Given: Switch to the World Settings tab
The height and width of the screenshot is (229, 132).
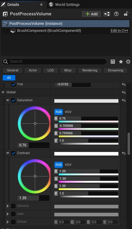Looking at the screenshot, I should (x=64, y=4).
